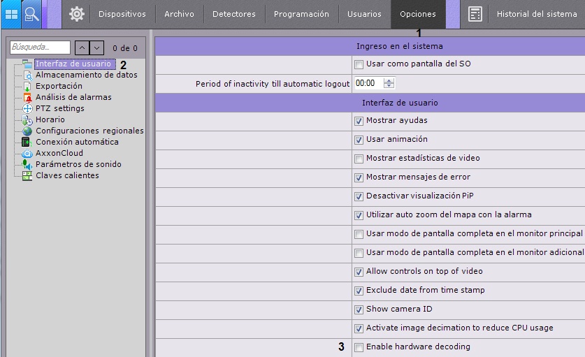Open the layouts grid view icon

(x=12, y=14)
